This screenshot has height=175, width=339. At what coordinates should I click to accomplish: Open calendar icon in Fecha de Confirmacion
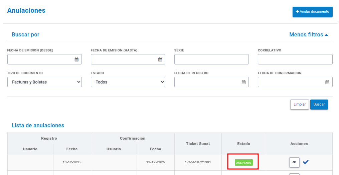click(327, 82)
